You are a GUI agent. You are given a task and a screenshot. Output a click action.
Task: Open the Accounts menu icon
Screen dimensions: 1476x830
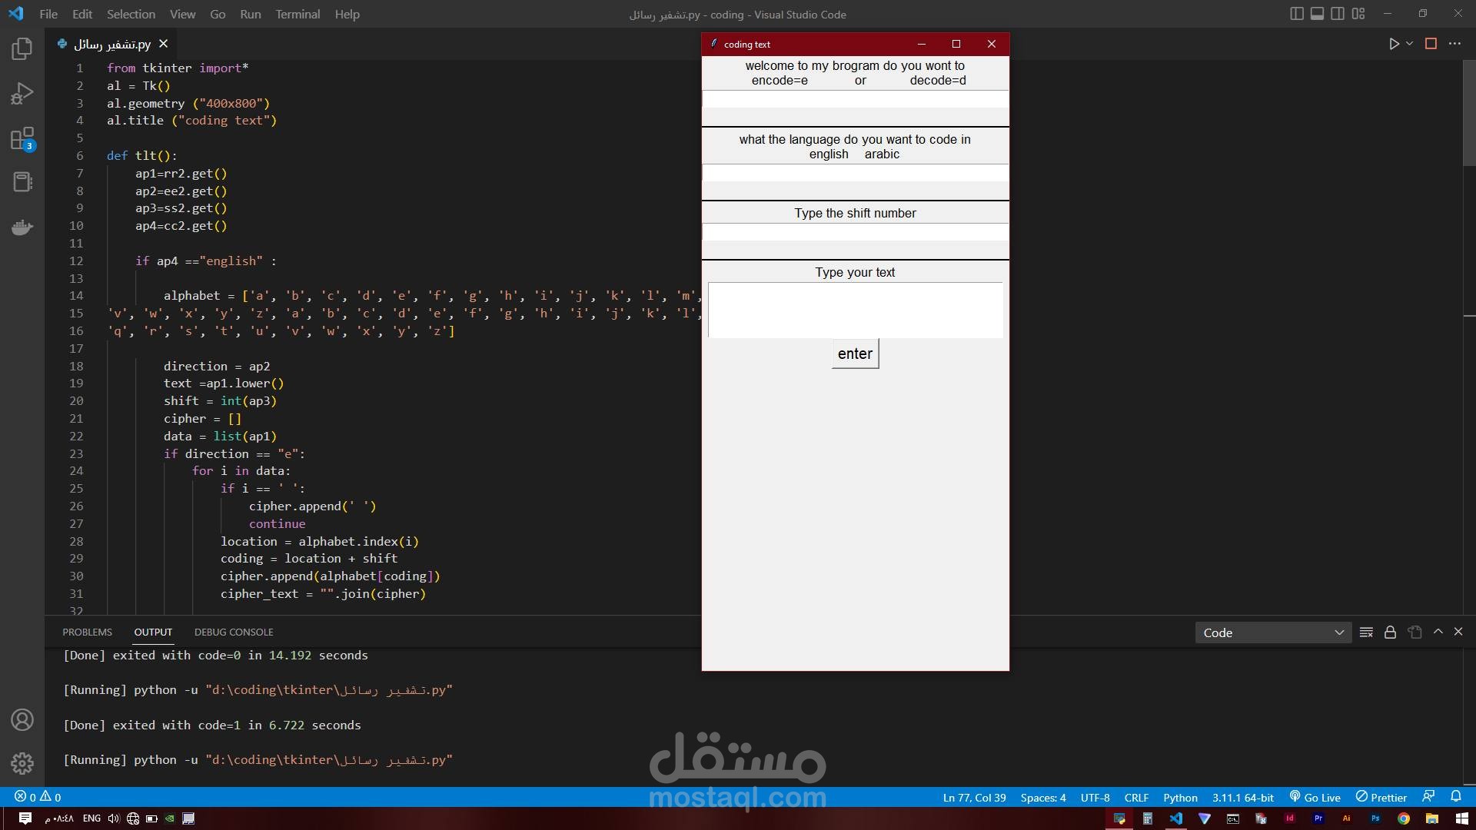(22, 720)
